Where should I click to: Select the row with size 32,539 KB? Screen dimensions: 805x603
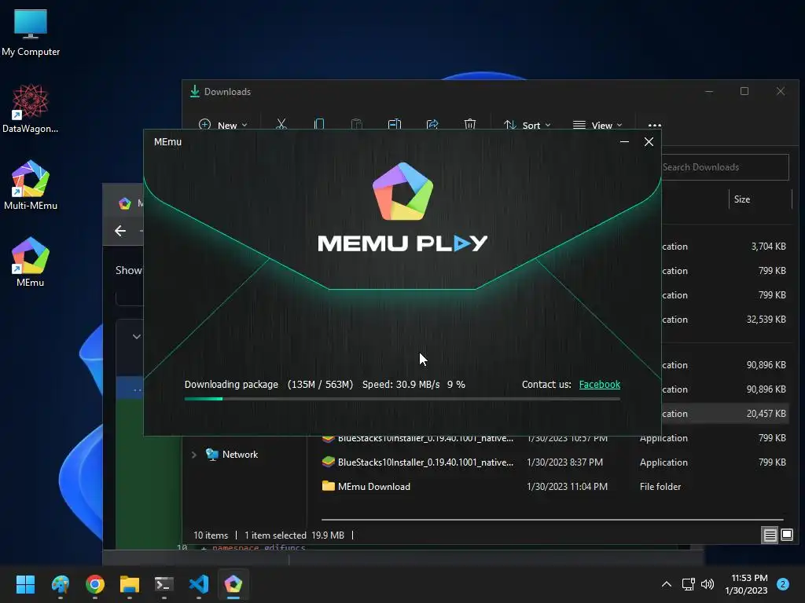[726, 320]
